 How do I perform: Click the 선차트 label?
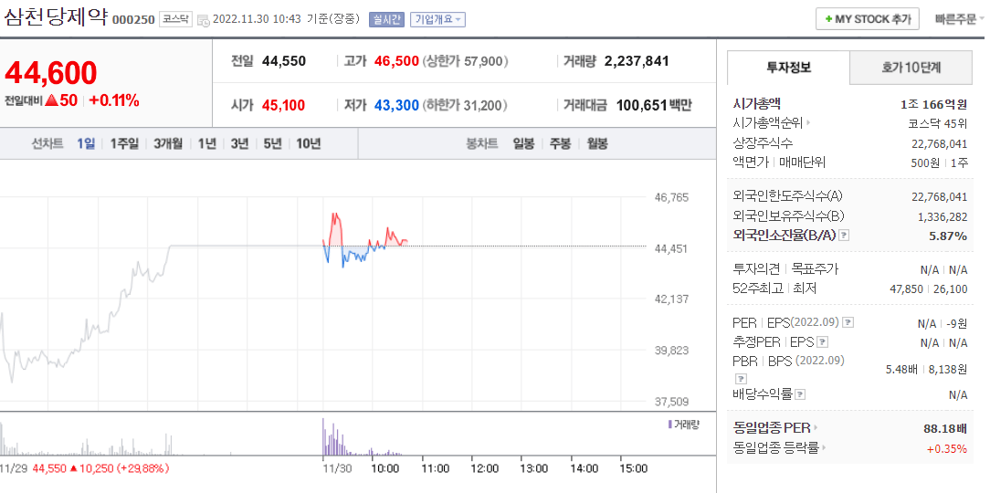47,144
